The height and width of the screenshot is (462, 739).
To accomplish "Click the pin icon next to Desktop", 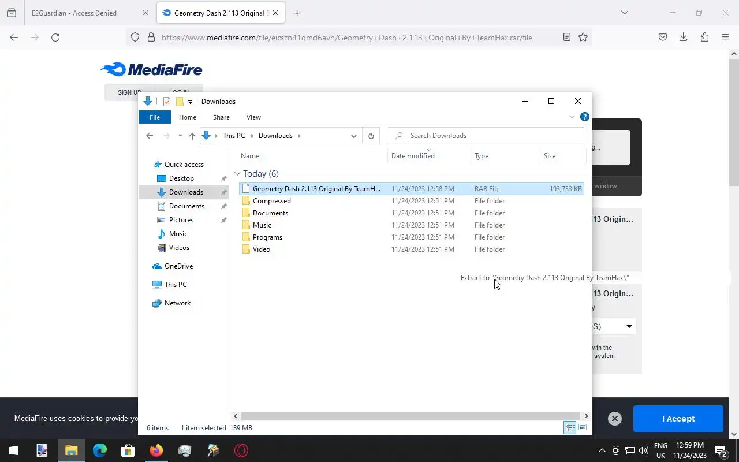I will click(x=223, y=178).
